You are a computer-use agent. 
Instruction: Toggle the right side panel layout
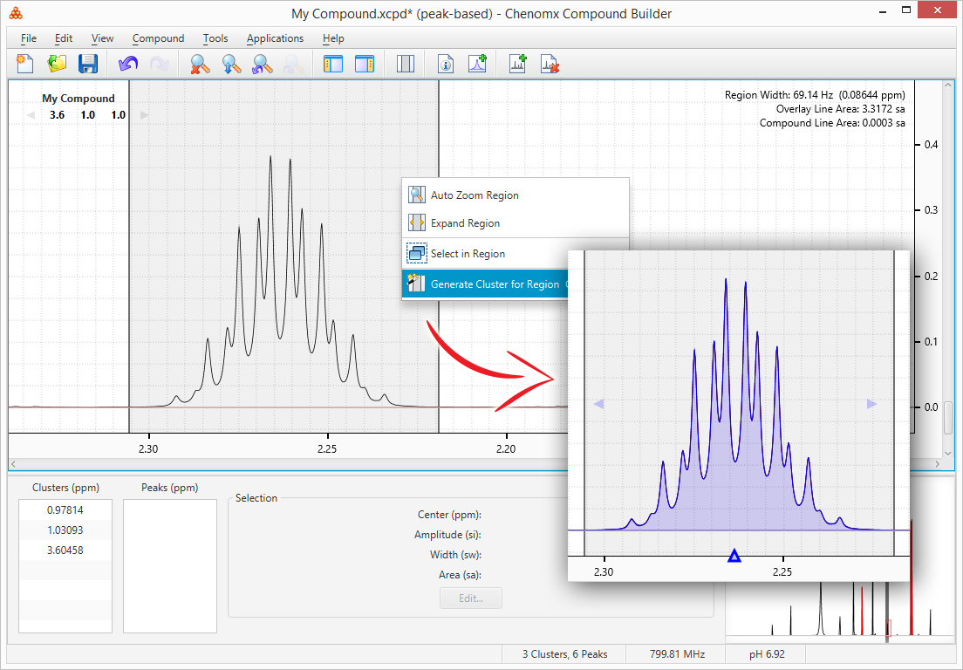365,64
